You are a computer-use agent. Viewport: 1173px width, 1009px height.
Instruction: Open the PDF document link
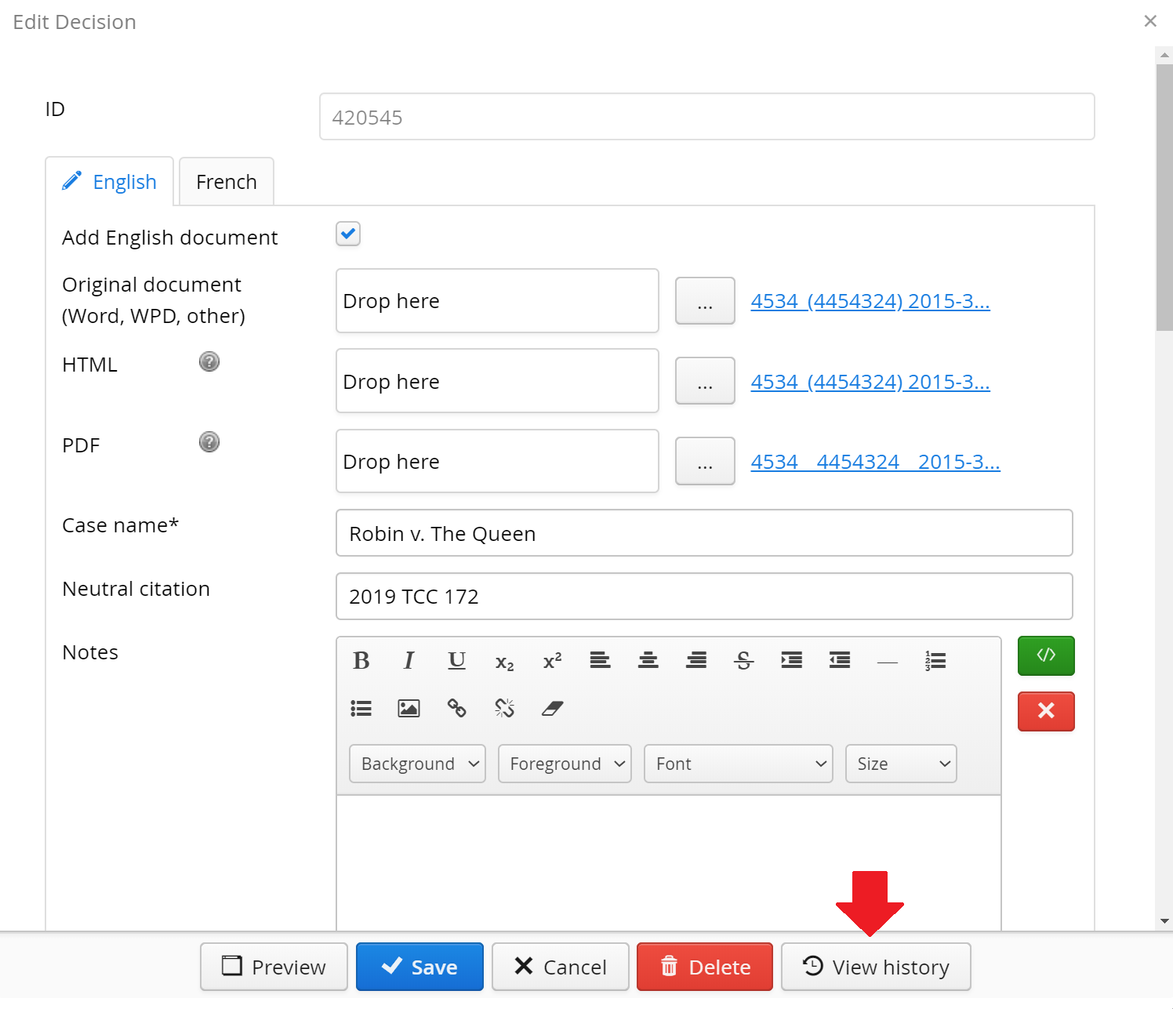point(875,462)
